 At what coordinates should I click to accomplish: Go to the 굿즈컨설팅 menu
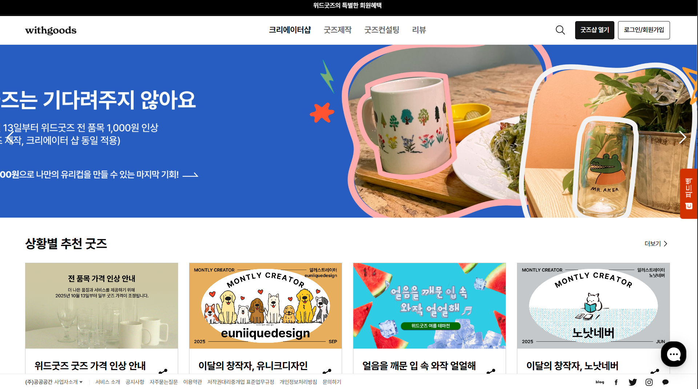[x=382, y=30]
